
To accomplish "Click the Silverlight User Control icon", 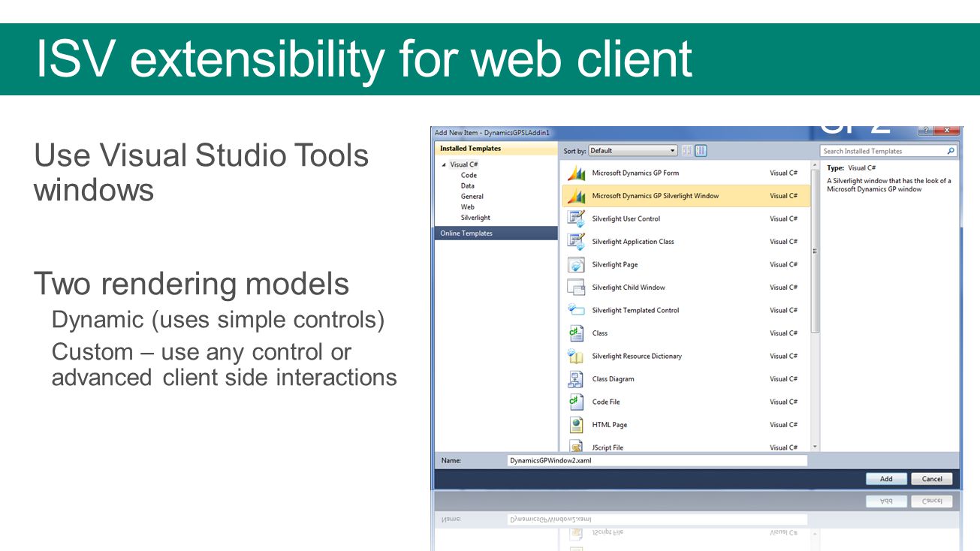I will 576,218.
